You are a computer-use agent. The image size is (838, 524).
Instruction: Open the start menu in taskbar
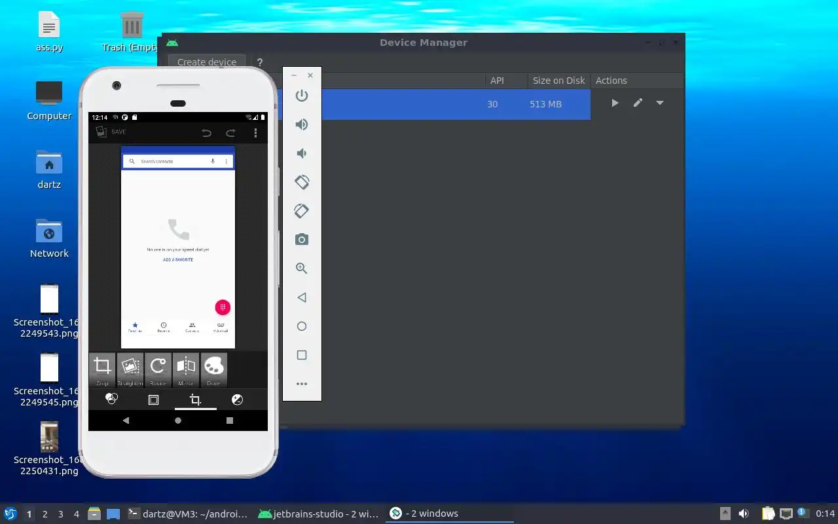(x=10, y=514)
